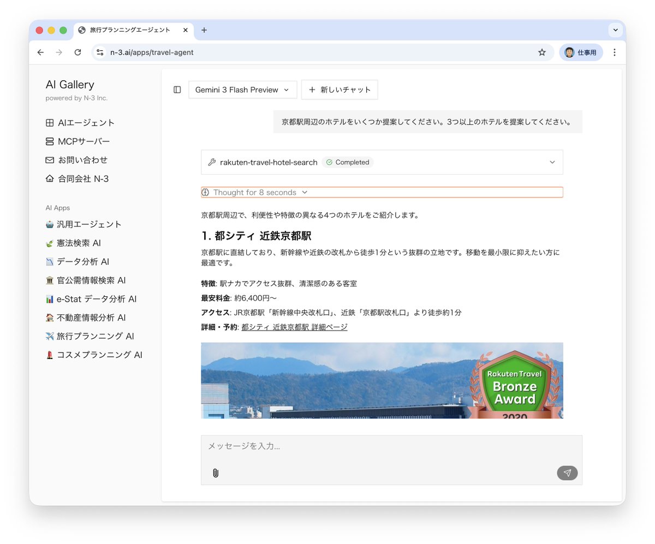Open Chrome three-dot menu
Viewport: 655px width, 544px height.
615,52
